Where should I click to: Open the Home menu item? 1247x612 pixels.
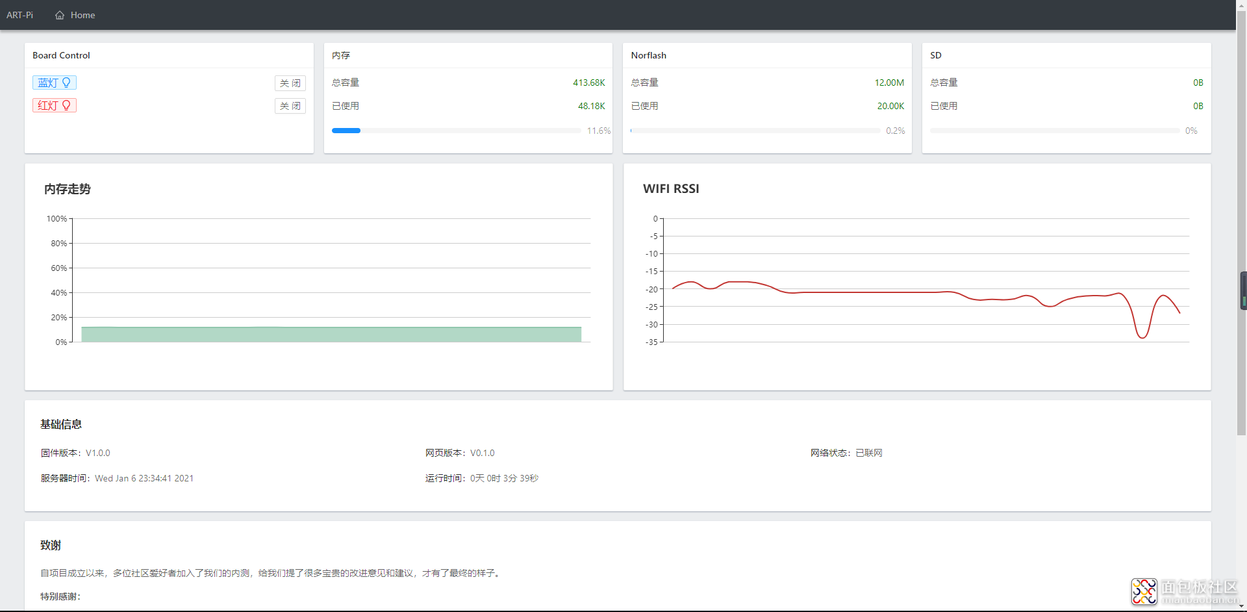(75, 15)
